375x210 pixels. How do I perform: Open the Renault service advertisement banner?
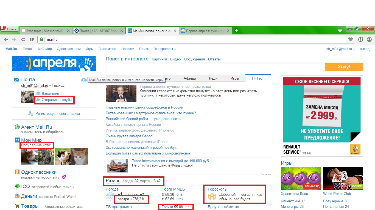tap(322, 116)
